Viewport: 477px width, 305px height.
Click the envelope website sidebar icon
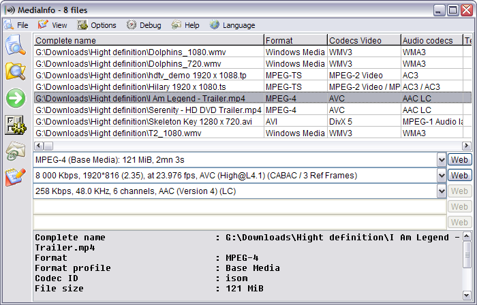coord(16,151)
